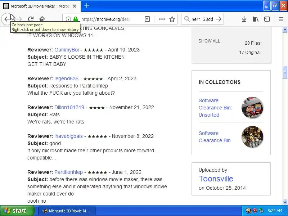Image resolution: width=288 pixels, height=216 pixels.
Task: Select the Microsoft 3D Movie Maker tab
Action: tap(40, 6)
